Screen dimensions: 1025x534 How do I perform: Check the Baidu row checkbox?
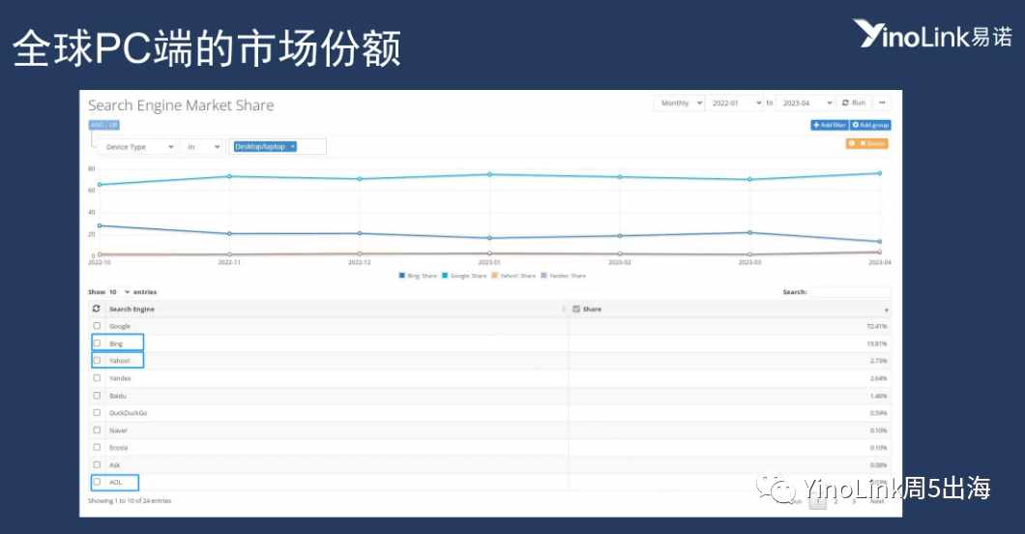pyautogui.click(x=97, y=396)
